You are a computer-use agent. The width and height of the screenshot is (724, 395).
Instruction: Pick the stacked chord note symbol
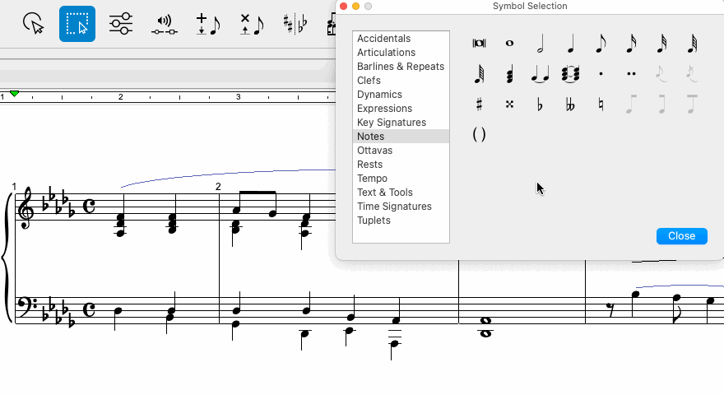click(509, 74)
